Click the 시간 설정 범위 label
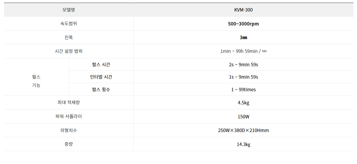The image size is (357, 164). tap(69, 51)
